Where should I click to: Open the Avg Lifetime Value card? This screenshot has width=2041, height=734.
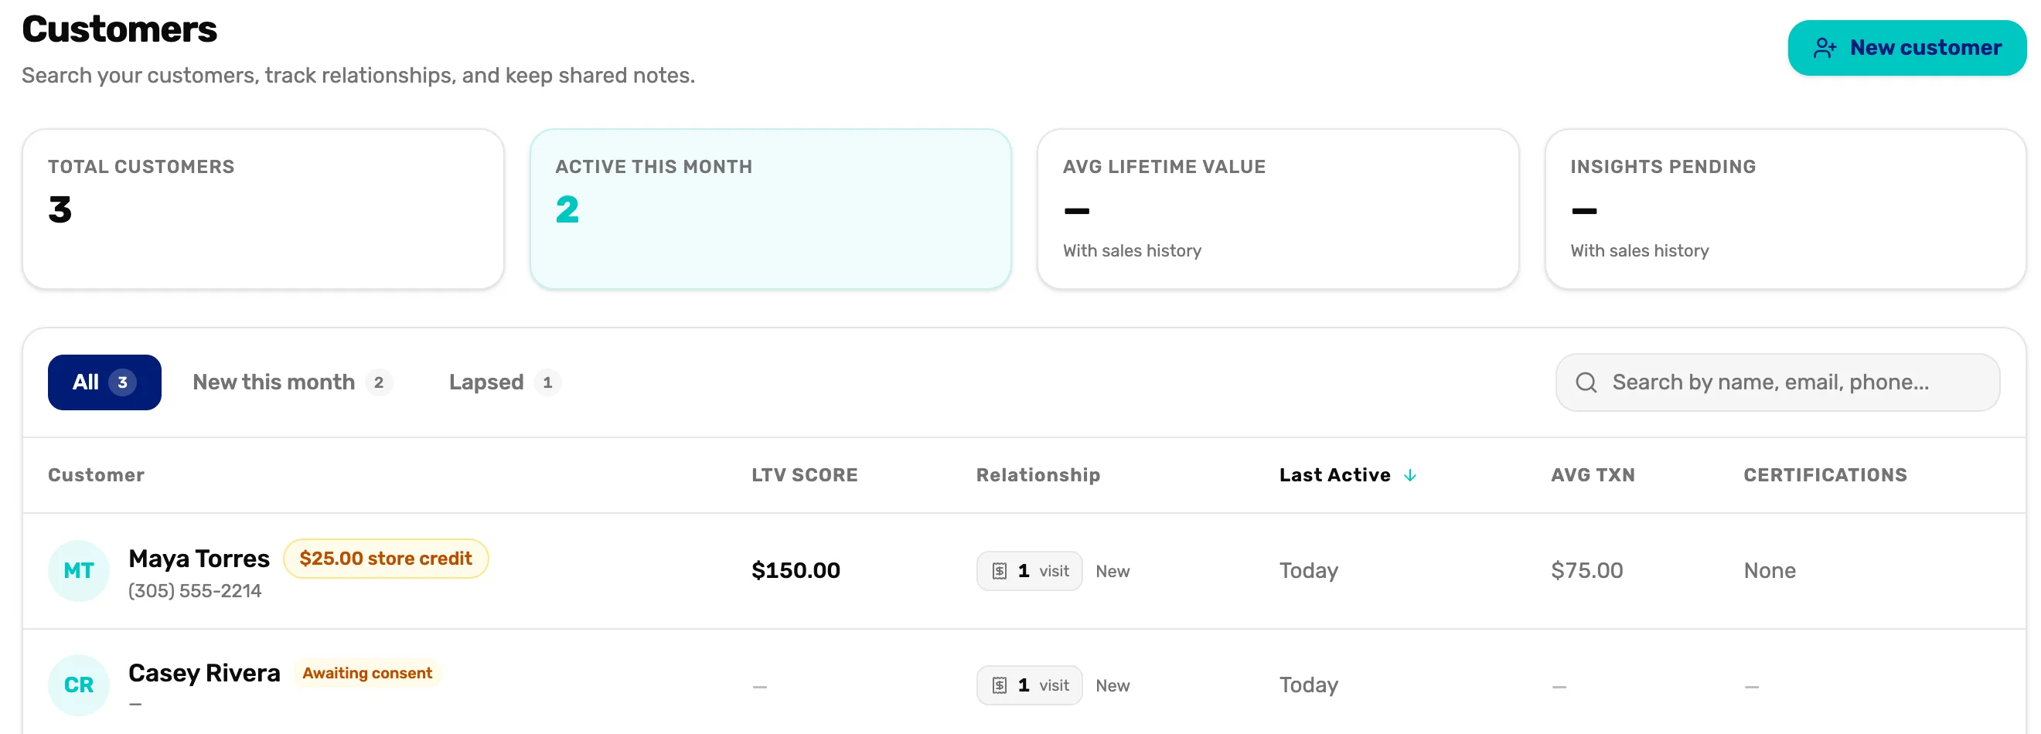(x=1277, y=209)
